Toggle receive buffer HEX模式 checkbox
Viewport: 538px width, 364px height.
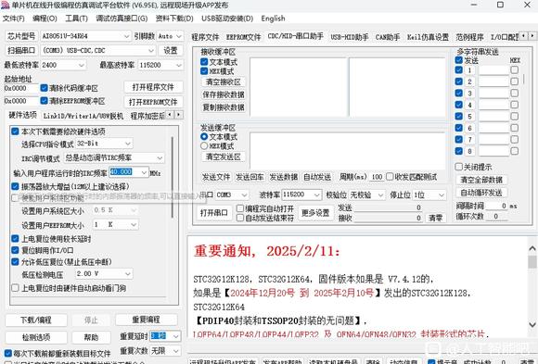(204, 71)
